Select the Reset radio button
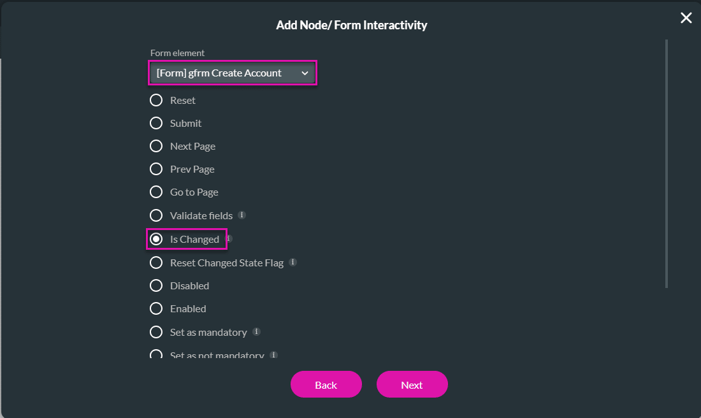 click(156, 100)
